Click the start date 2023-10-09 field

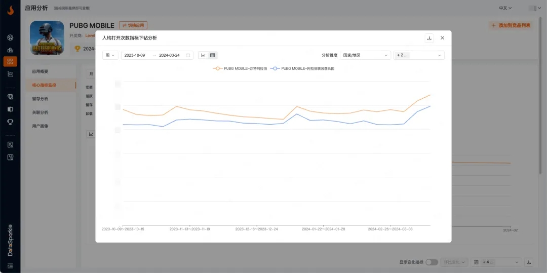click(x=135, y=55)
